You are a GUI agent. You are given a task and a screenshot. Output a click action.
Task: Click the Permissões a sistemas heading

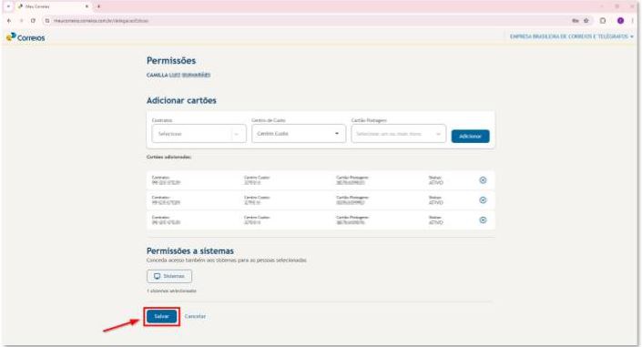190,250
